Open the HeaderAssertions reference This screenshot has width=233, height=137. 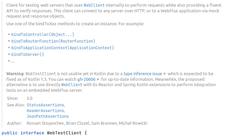[46, 111]
